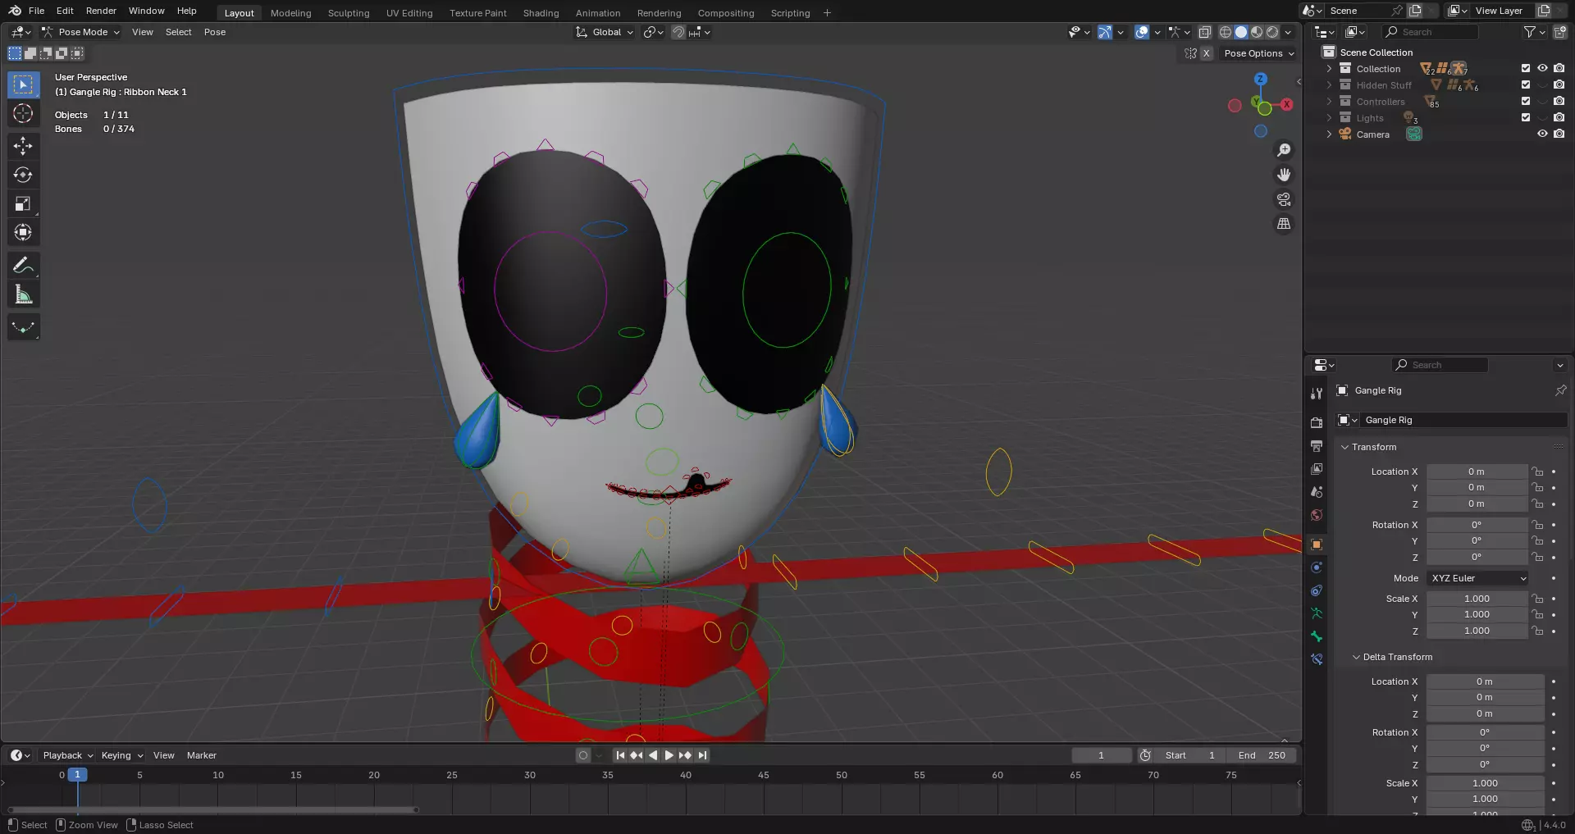Select the Move tool
The image size is (1575, 834).
tap(23, 146)
